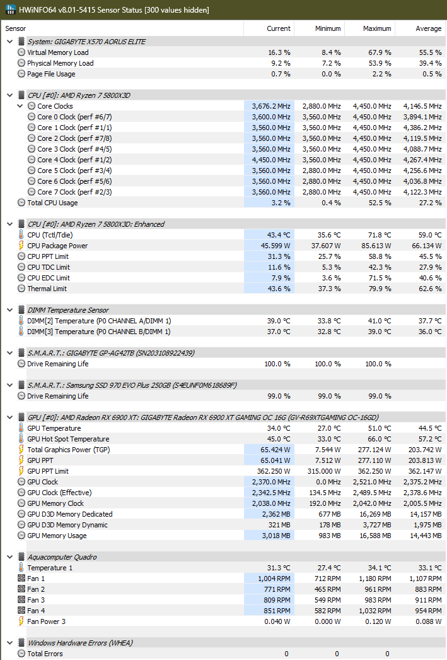Click the fan icon for Fan 2
Viewport: 447px width, 660px height.
click(x=21, y=589)
